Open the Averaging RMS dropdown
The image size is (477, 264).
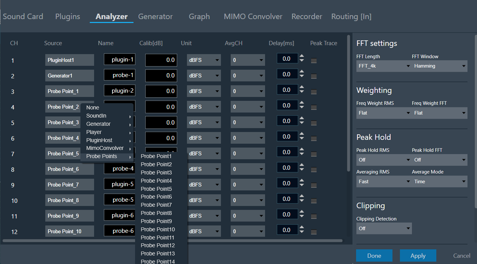[384, 181]
